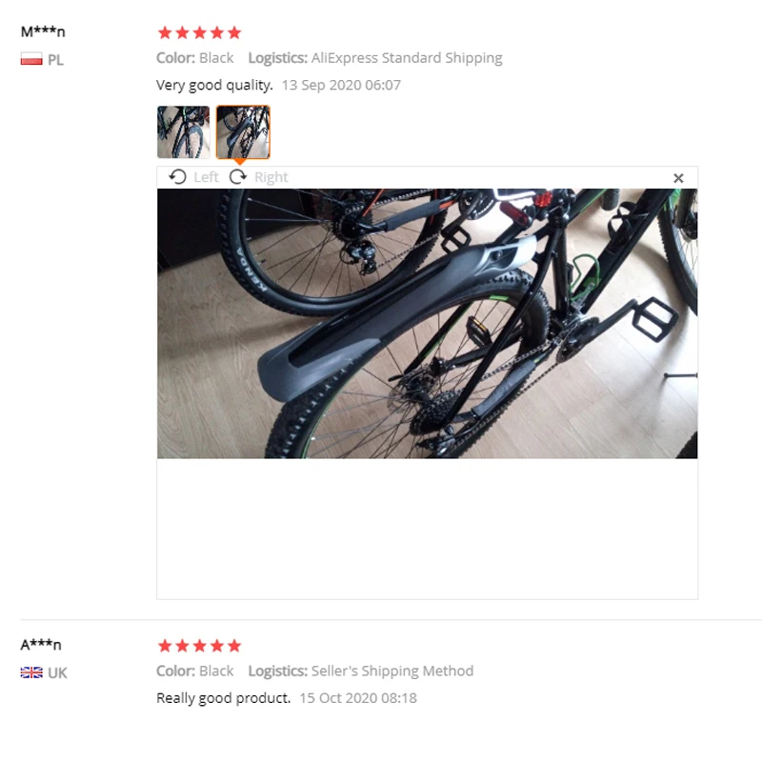
Task: Close the enlarged photo viewer
Action: pyautogui.click(x=678, y=178)
